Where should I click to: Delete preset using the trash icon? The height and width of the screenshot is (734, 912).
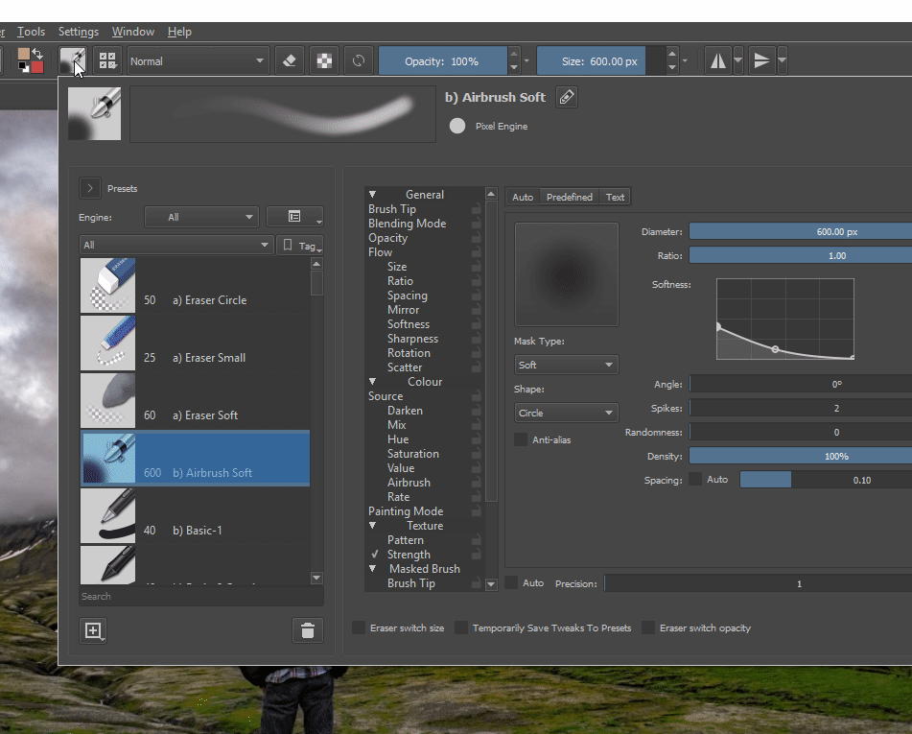pos(307,630)
